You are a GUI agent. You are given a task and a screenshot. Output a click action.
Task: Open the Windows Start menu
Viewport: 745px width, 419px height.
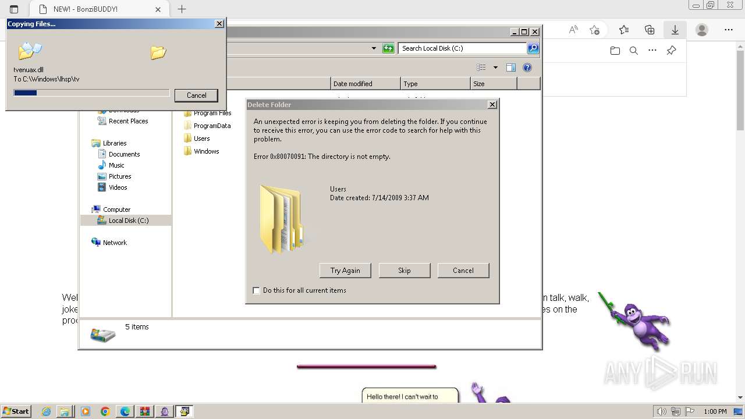(16, 411)
